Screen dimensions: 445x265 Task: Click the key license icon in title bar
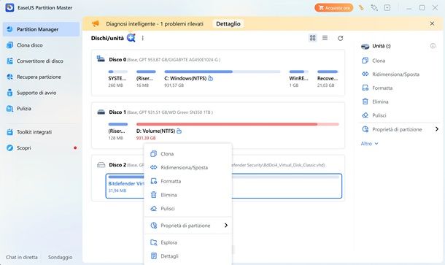pyautogui.click(x=361, y=8)
